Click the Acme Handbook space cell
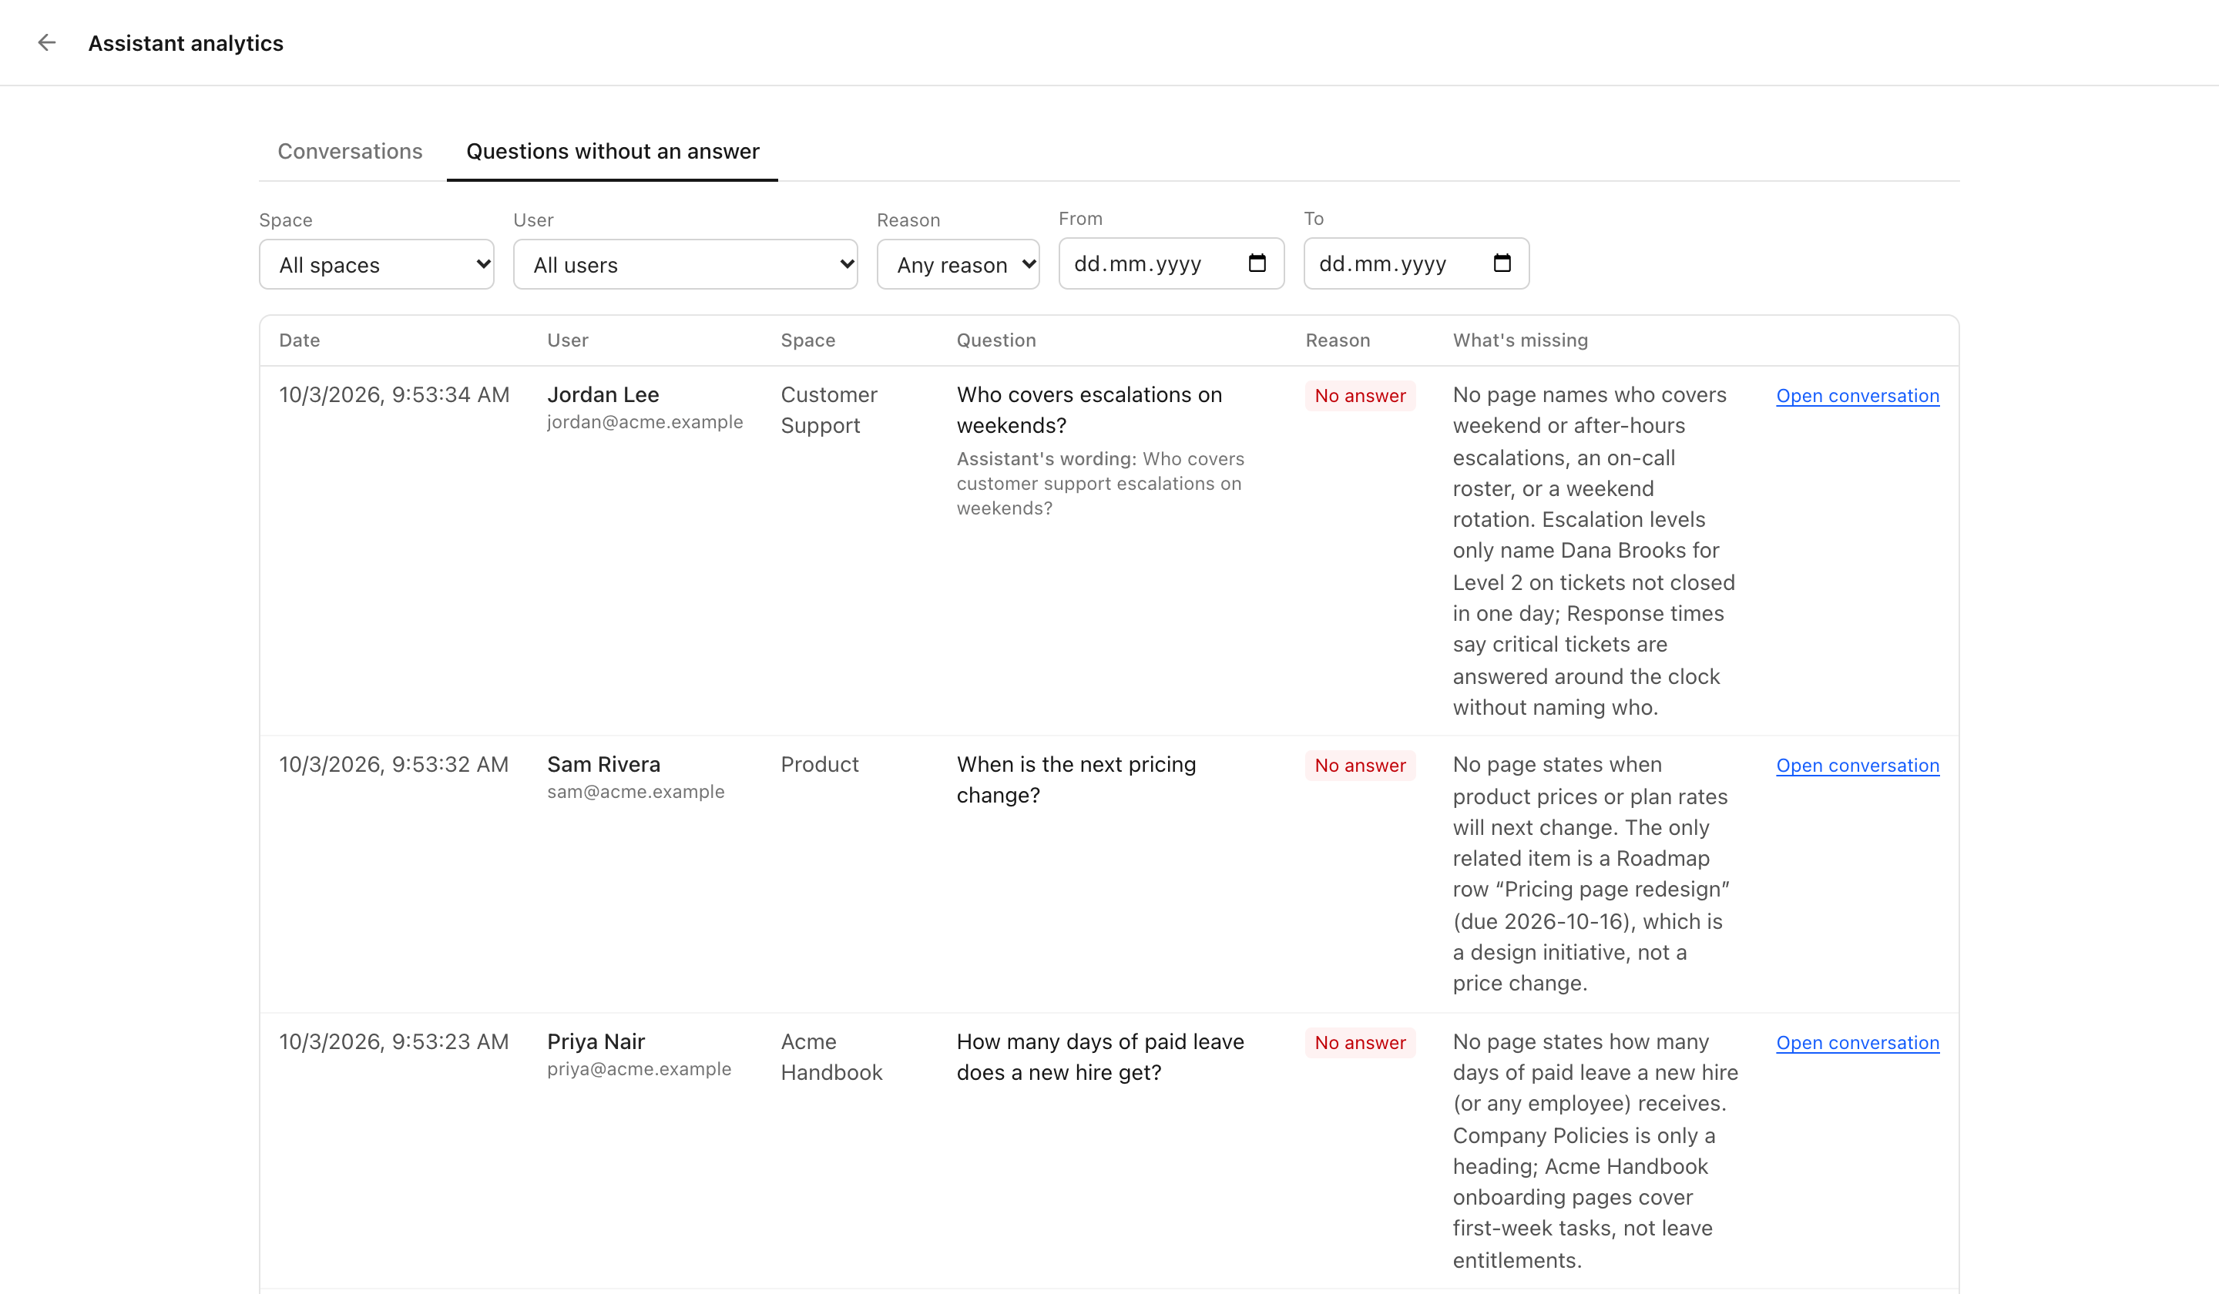 [831, 1058]
